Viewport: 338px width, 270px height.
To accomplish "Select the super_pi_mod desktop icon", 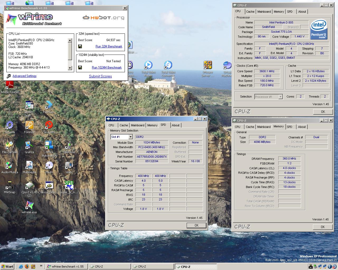I will pyautogui.click(x=69, y=185).
